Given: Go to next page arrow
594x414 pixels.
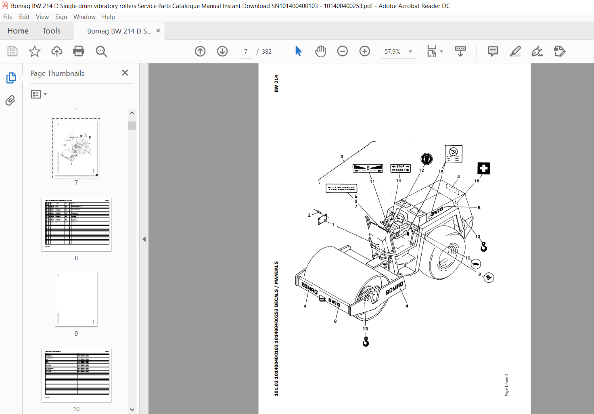Looking at the screenshot, I should [x=222, y=51].
